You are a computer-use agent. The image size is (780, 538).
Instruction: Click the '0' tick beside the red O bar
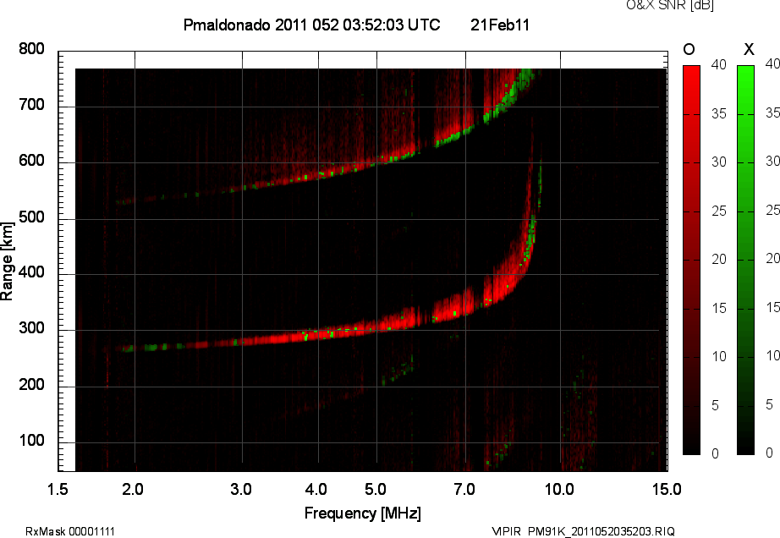coord(715,453)
